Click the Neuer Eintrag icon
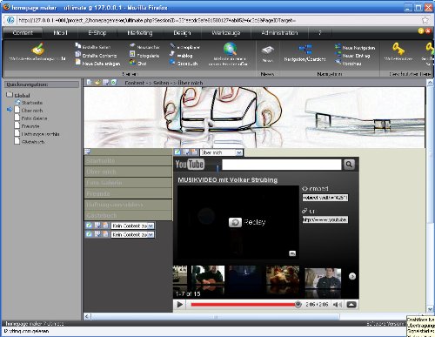 (338, 54)
